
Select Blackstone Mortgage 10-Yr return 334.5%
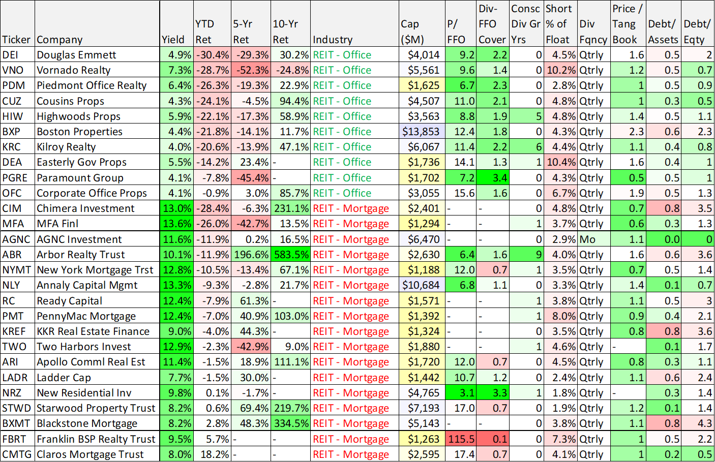click(290, 423)
